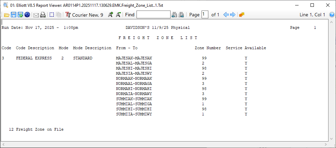Go to next page with right arrow
336x148 pixels.
(233, 15)
